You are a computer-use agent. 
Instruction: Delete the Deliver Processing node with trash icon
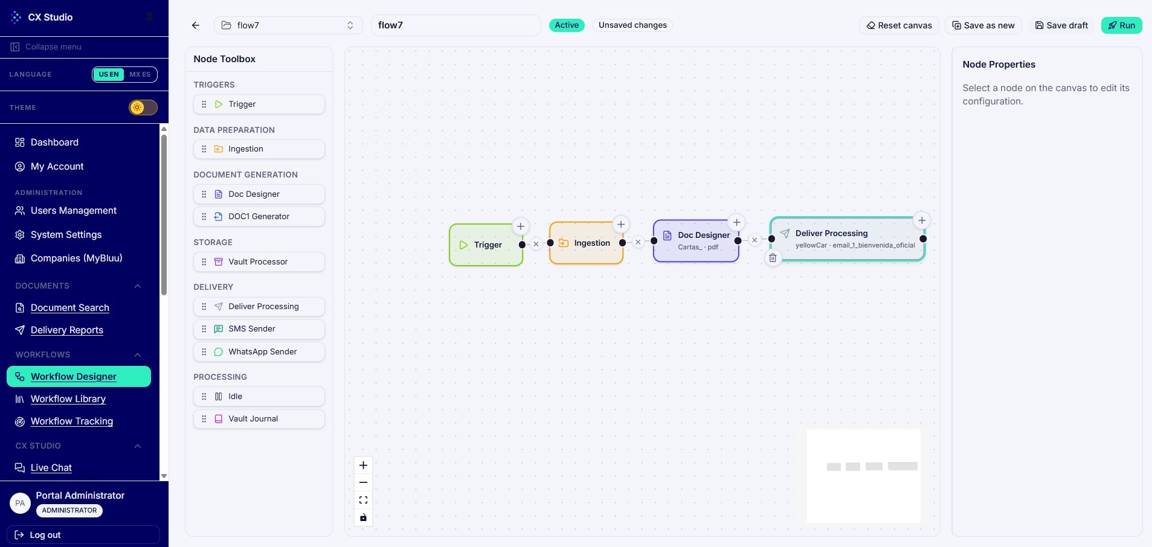pos(773,258)
